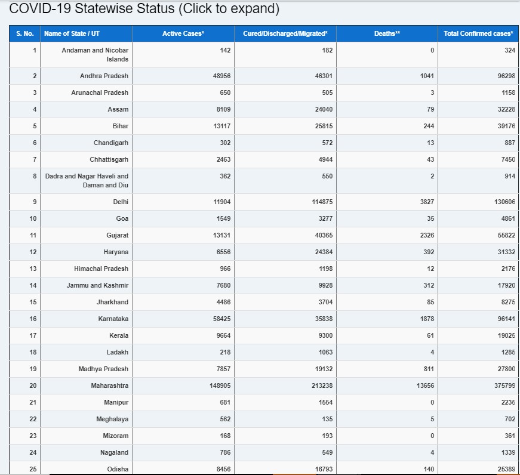Select the 'Deaths**' column header
Screen dimensions: 520x475
pyautogui.click(x=387, y=33)
